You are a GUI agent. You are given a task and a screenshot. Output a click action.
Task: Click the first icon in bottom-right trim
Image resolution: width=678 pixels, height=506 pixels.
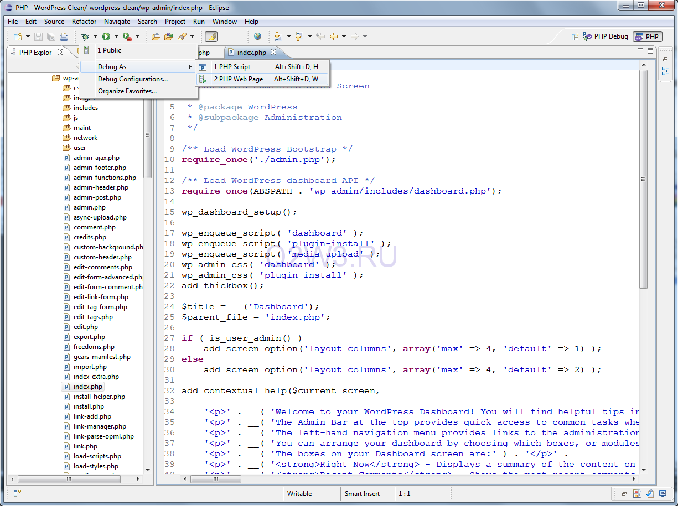click(x=624, y=494)
